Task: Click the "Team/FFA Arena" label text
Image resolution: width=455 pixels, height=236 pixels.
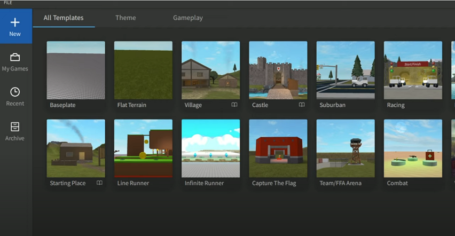Action: [x=340, y=183]
